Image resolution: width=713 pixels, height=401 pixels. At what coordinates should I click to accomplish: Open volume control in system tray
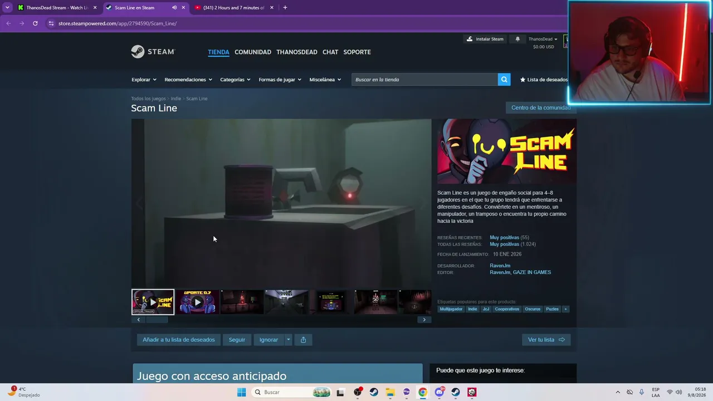tap(678, 392)
